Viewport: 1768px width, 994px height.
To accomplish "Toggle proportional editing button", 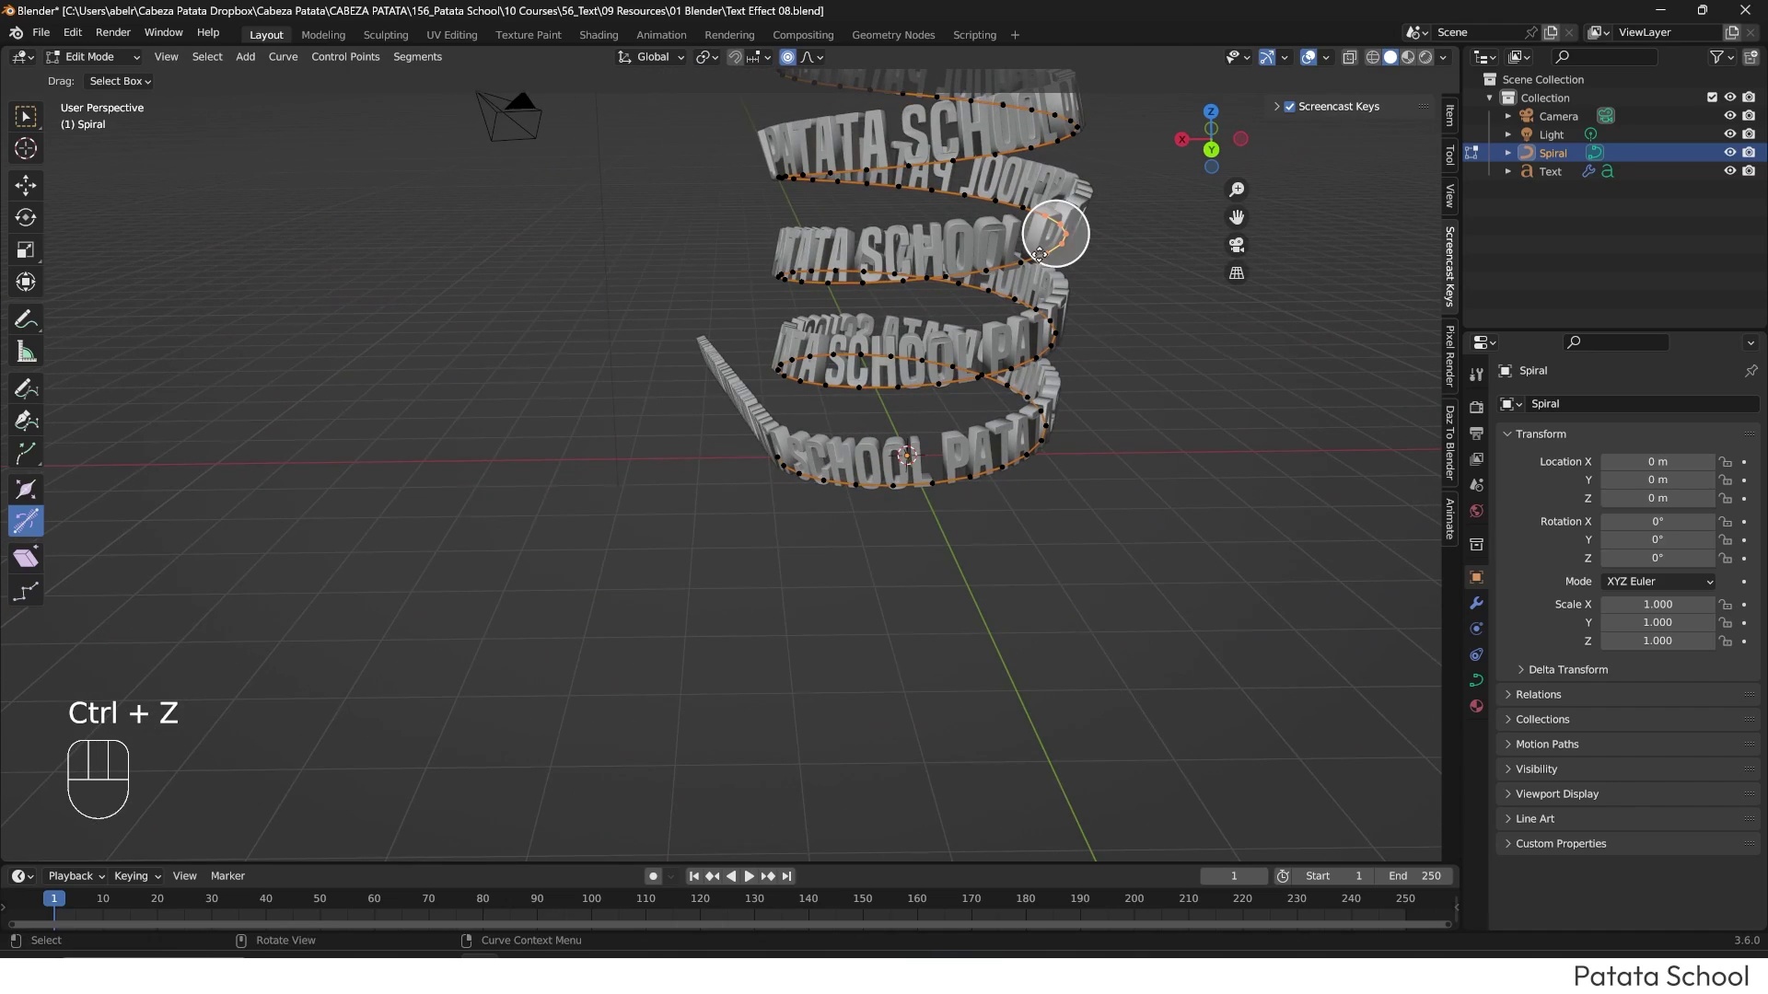I will pos(787,57).
